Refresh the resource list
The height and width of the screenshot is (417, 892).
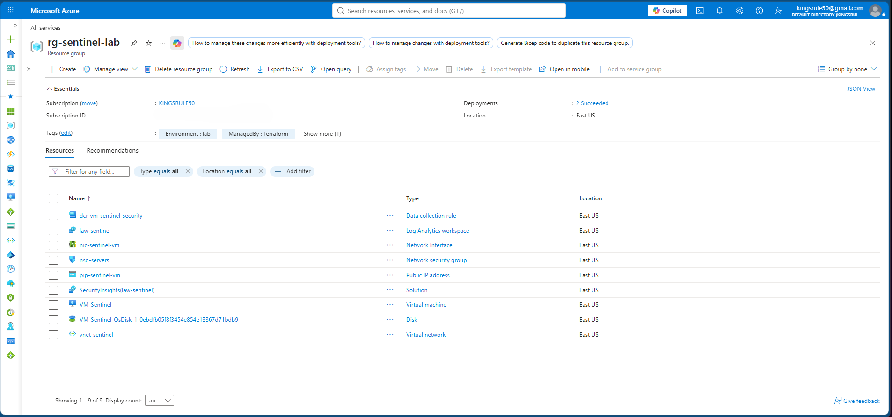[x=234, y=69]
